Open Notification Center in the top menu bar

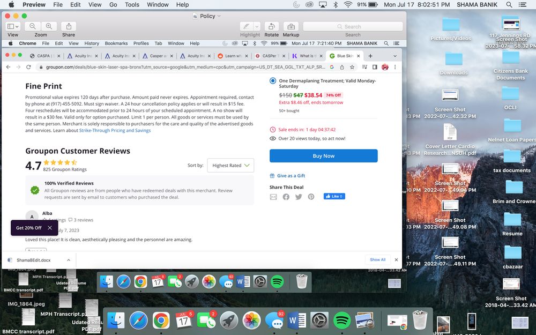pyautogui.click(x=522, y=4)
